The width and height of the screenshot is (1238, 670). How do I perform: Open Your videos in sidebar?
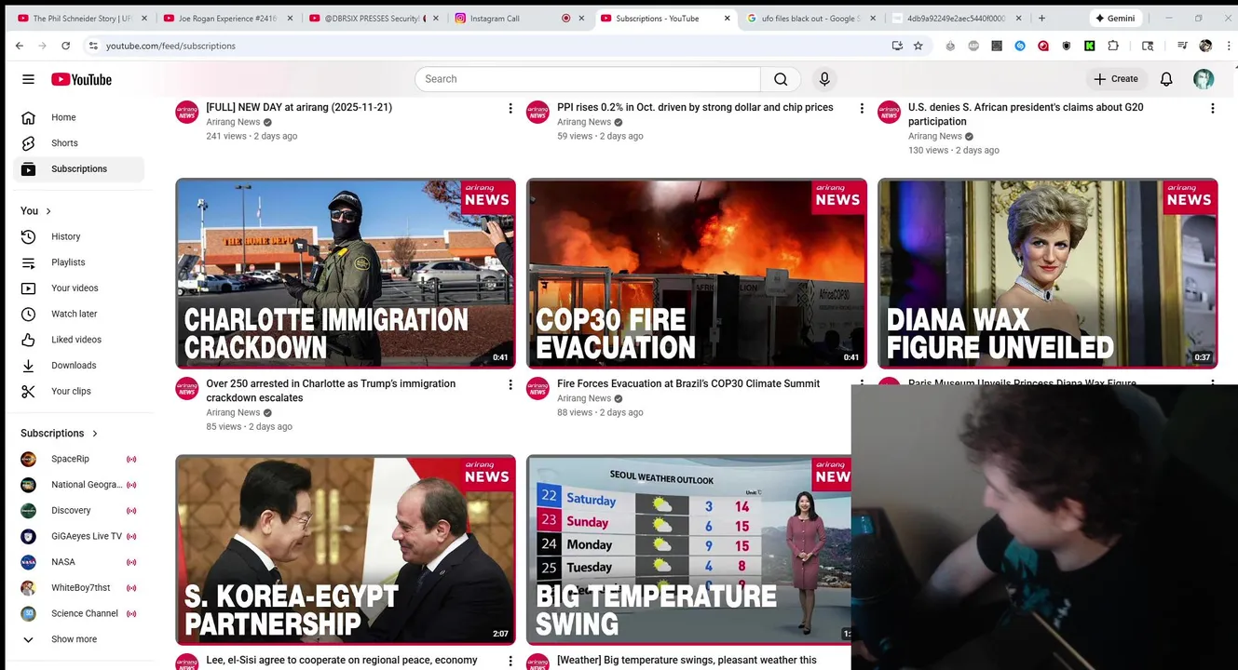point(76,288)
